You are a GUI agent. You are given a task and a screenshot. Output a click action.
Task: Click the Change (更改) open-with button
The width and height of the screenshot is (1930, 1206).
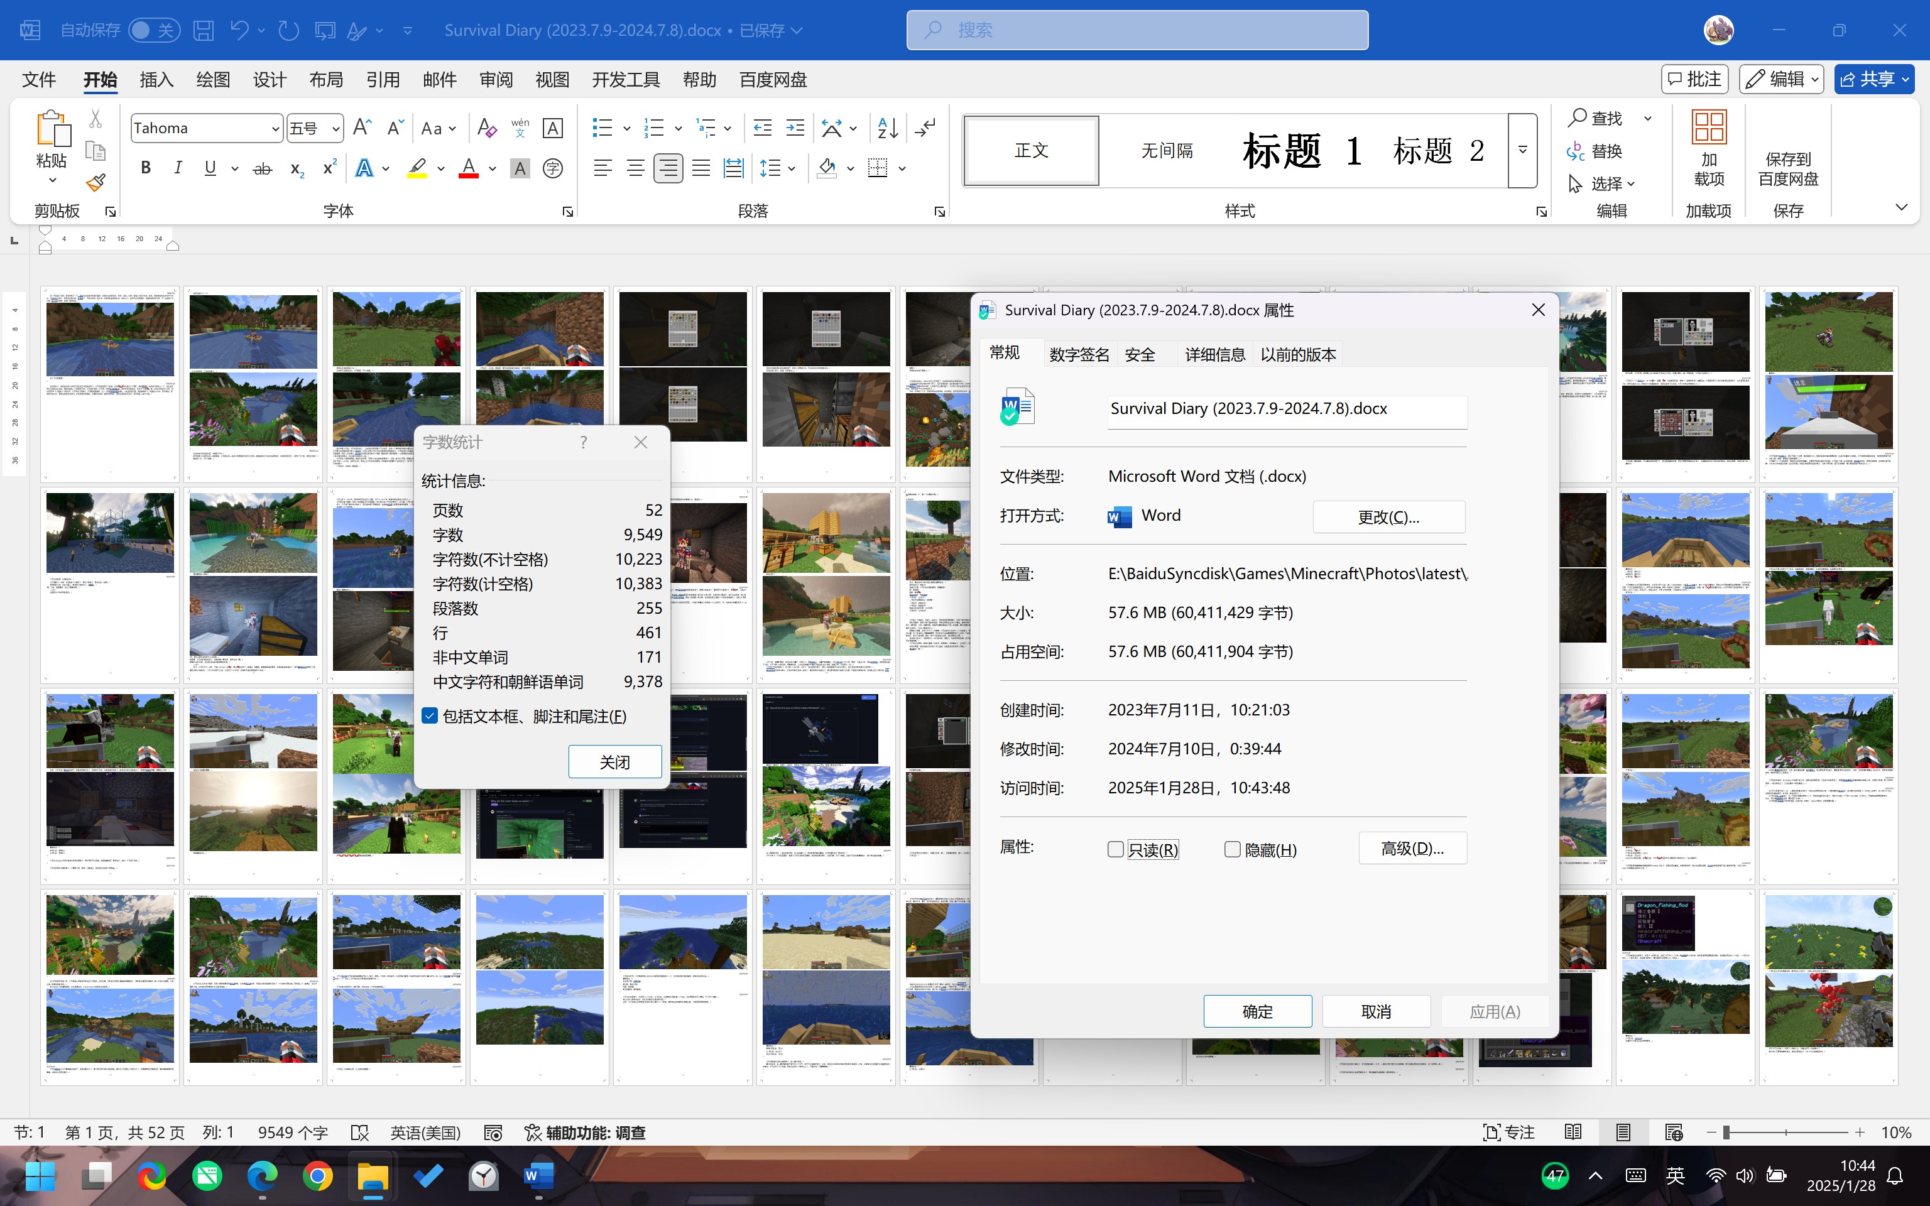coord(1388,517)
